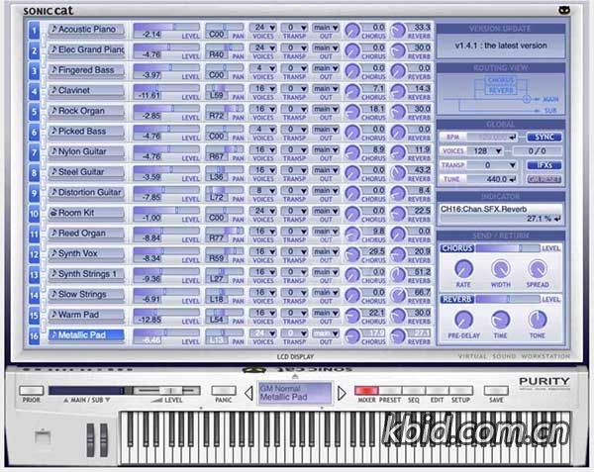Adjust the Reverb send LEVEL slider
Viewport: 594px width, 472px height.
click(x=508, y=299)
